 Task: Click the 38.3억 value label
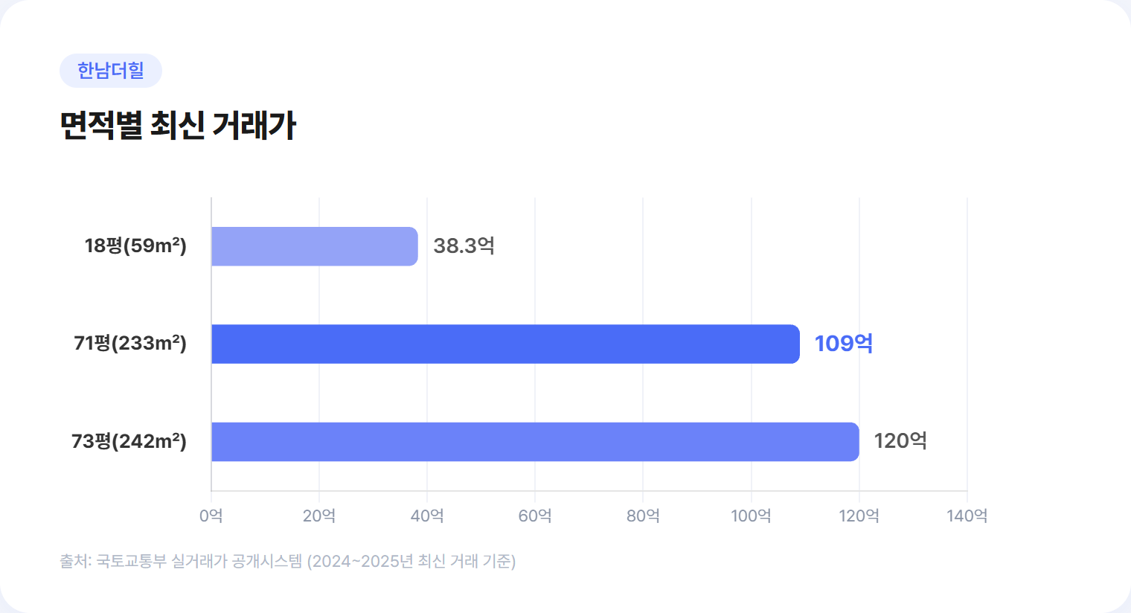[464, 245]
